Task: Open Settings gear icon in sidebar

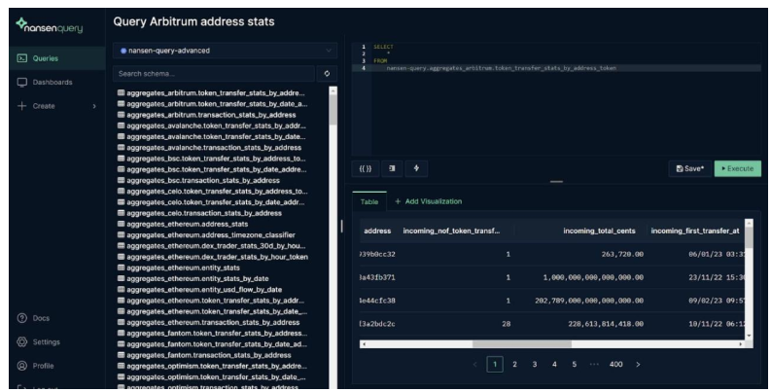Action: (21, 341)
